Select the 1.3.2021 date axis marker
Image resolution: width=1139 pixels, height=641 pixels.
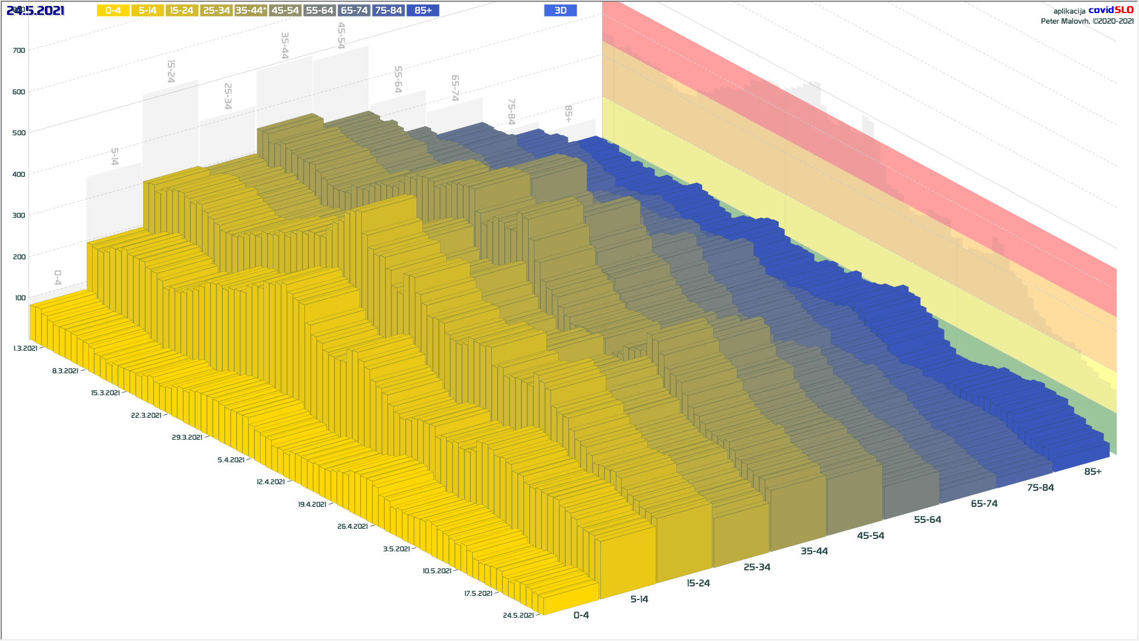click(26, 348)
